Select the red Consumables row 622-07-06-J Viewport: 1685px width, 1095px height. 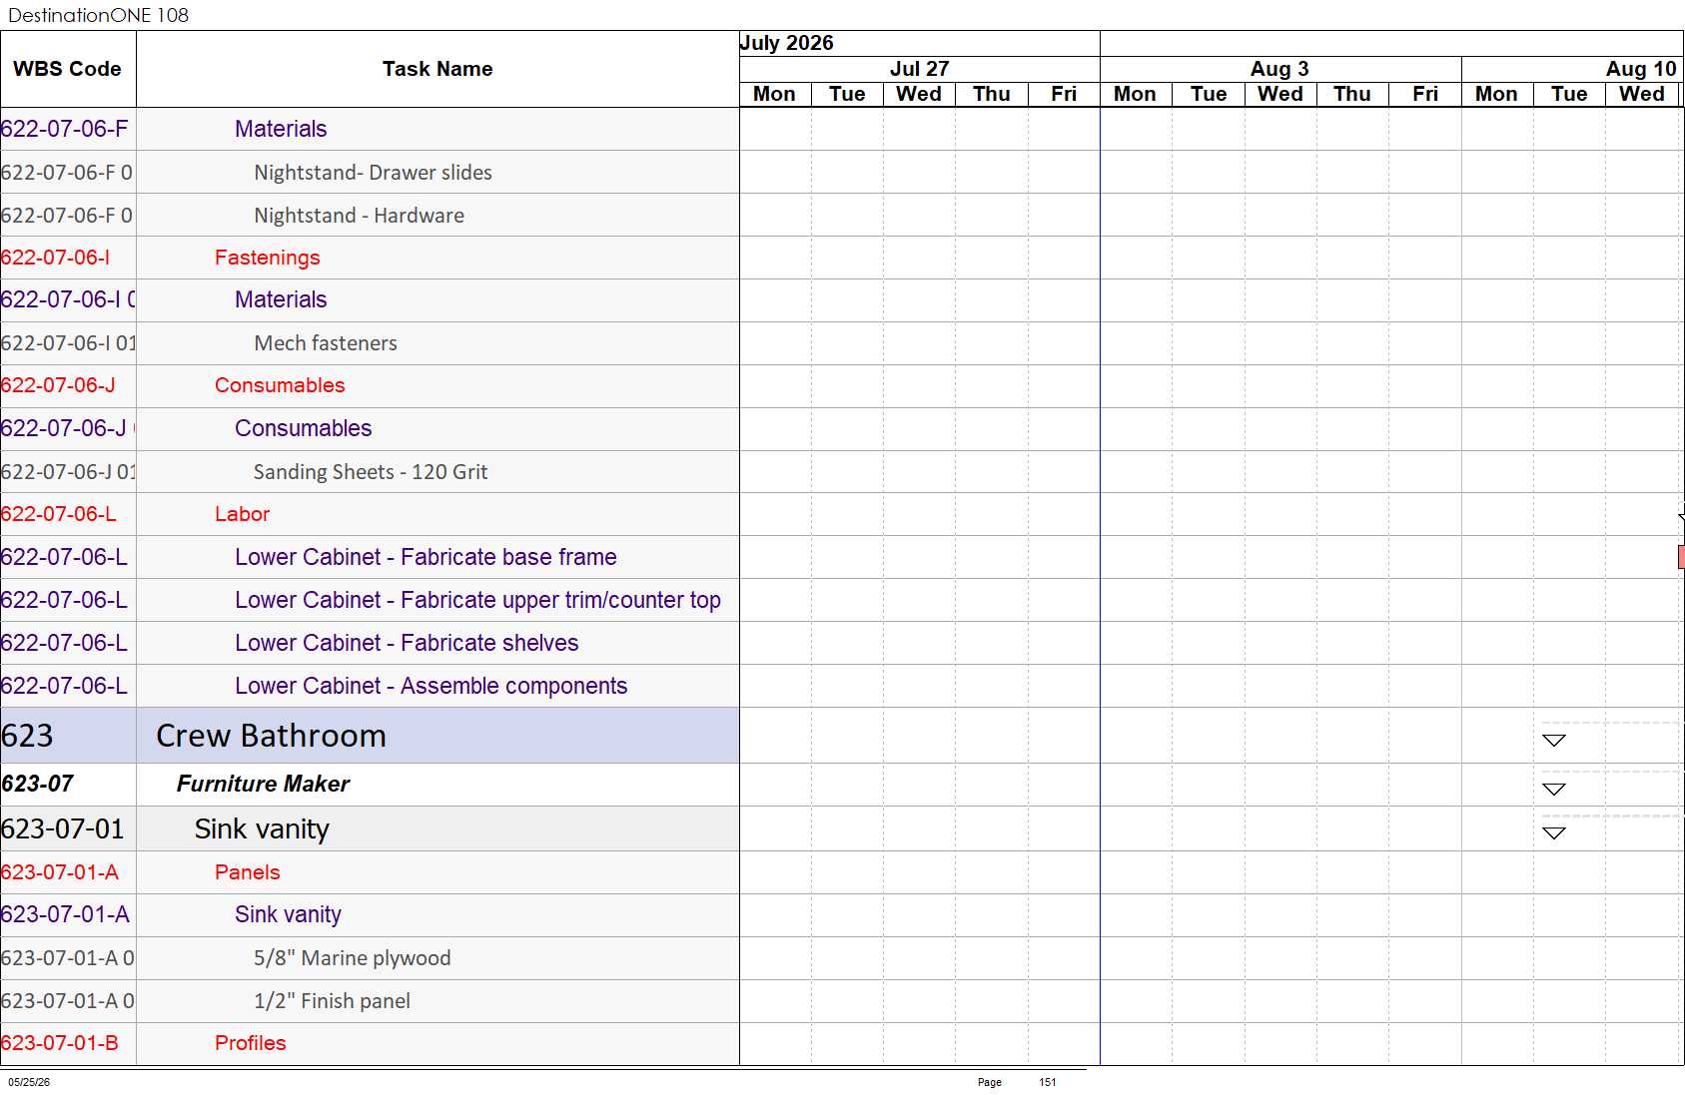tap(370, 385)
